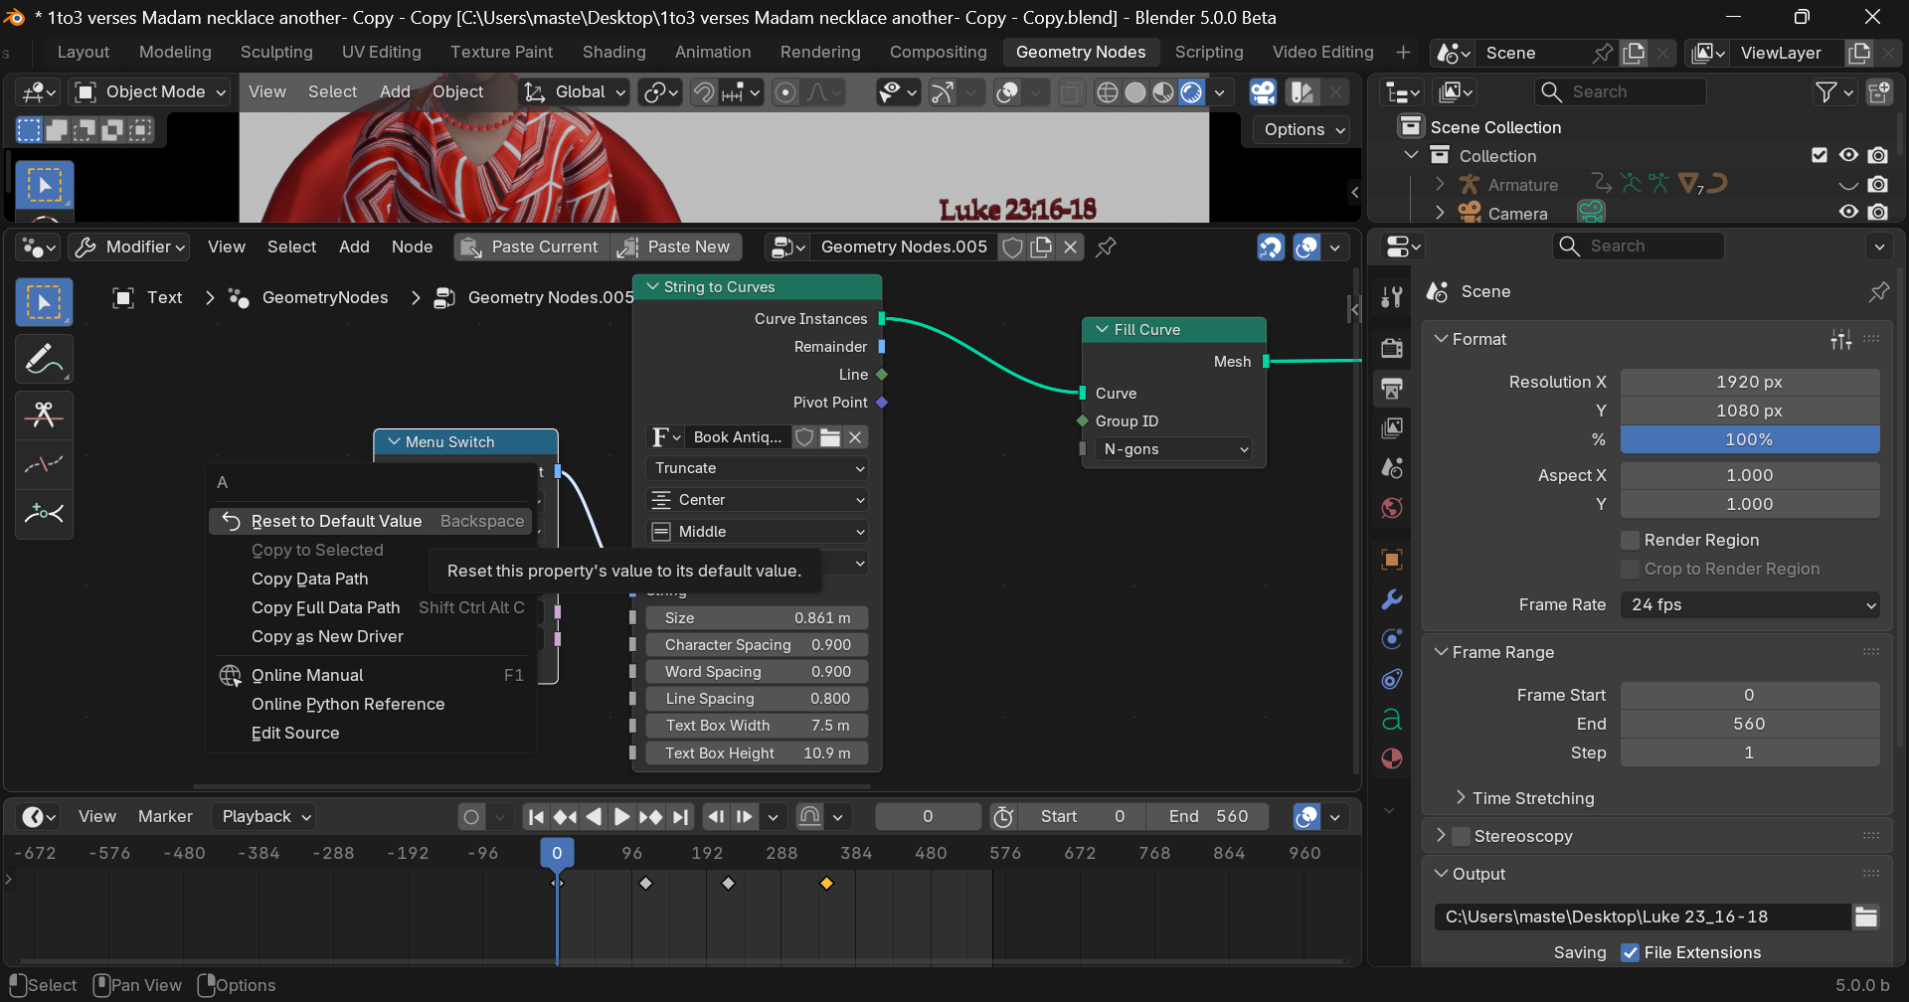Open the Output properties tab

[x=1392, y=388]
